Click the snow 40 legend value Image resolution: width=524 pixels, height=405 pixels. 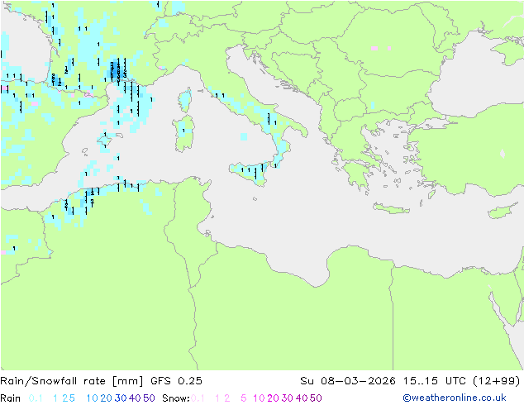click(x=302, y=398)
